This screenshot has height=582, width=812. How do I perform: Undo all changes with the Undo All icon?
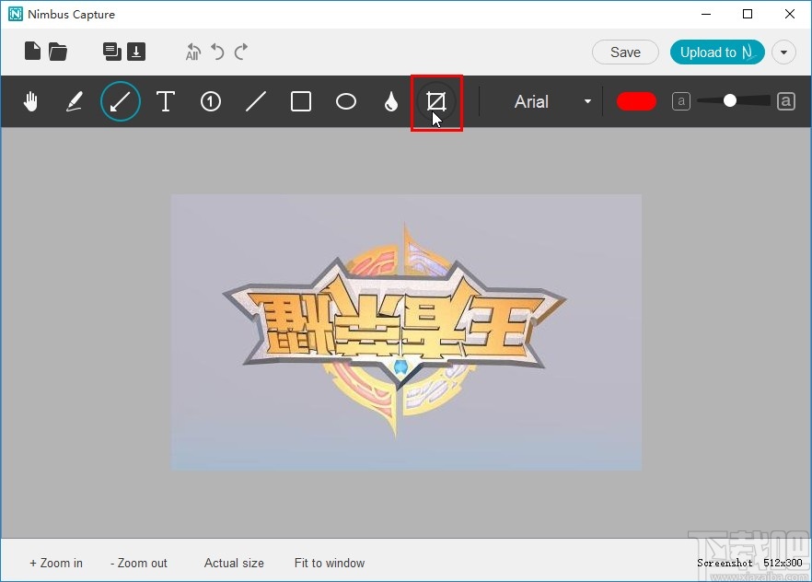pyautogui.click(x=192, y=52)
